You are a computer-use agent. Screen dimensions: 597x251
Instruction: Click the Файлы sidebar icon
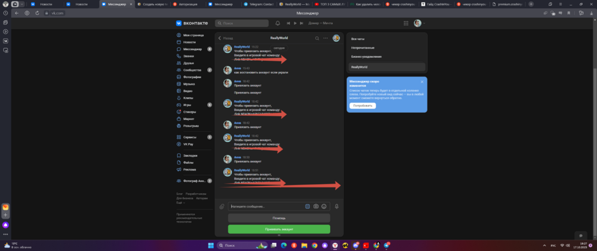179,162
